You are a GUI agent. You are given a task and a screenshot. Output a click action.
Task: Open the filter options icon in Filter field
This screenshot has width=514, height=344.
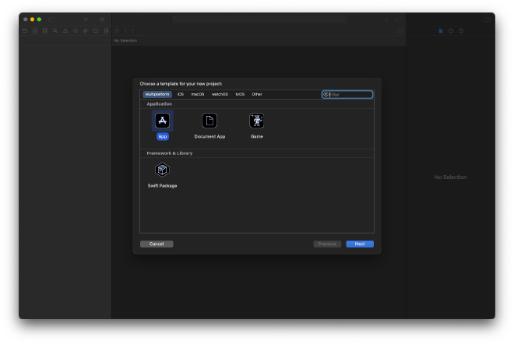point(326,94)
